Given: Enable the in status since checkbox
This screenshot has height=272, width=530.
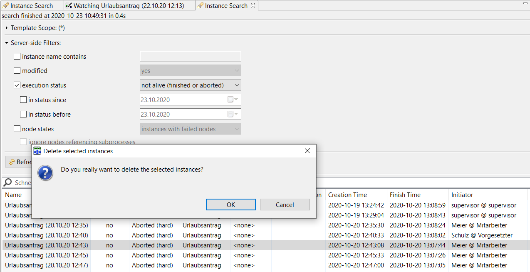Looking at the screenshot, I should click(x=23, y=100).
